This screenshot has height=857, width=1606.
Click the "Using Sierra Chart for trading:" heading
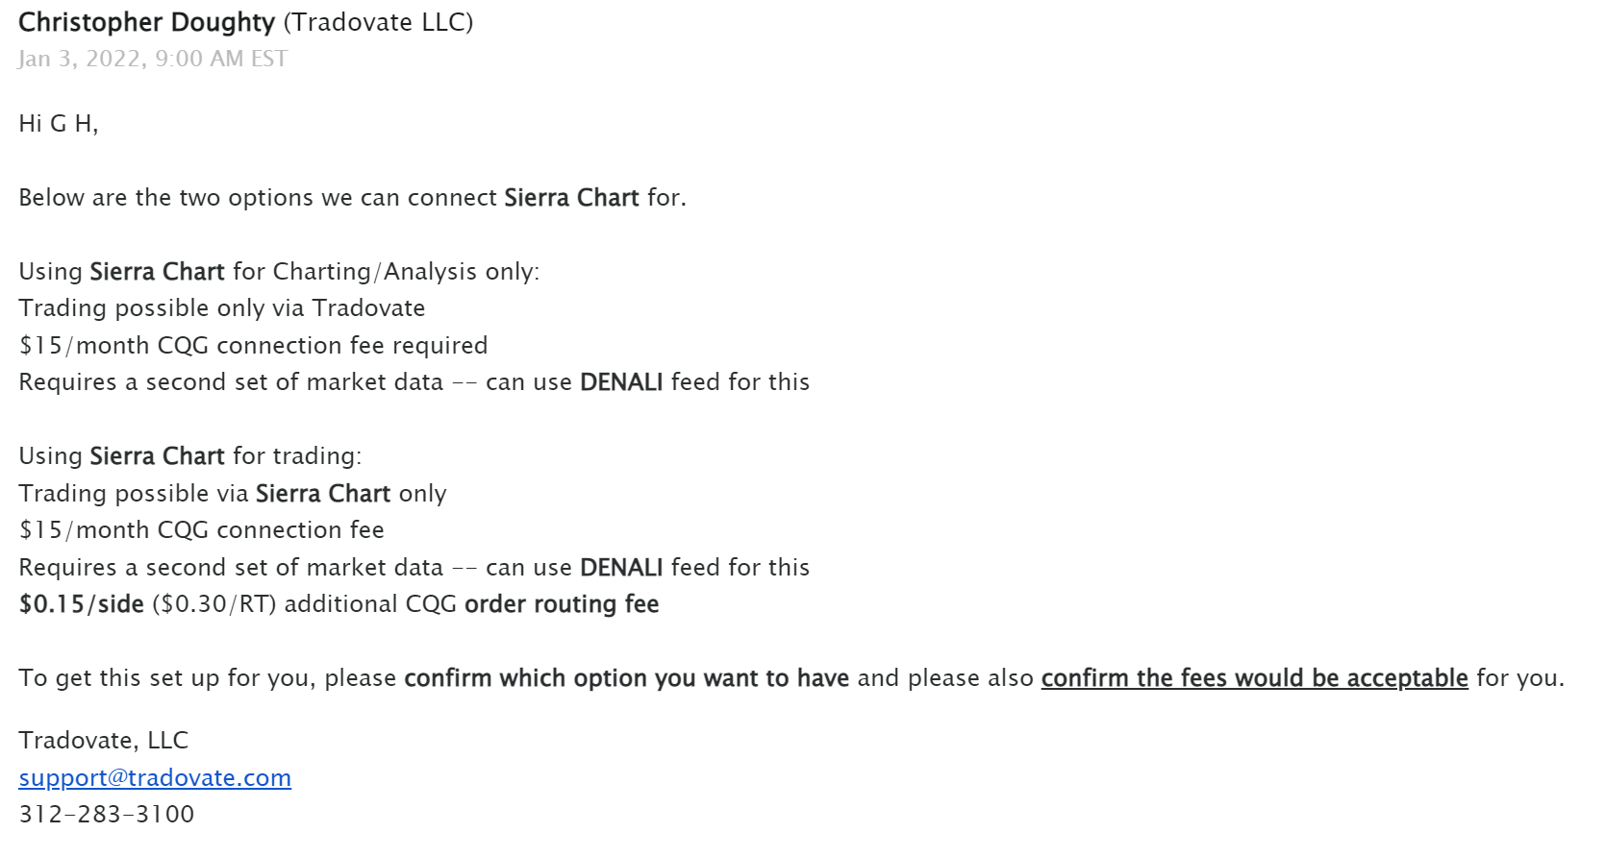point(190,456)
